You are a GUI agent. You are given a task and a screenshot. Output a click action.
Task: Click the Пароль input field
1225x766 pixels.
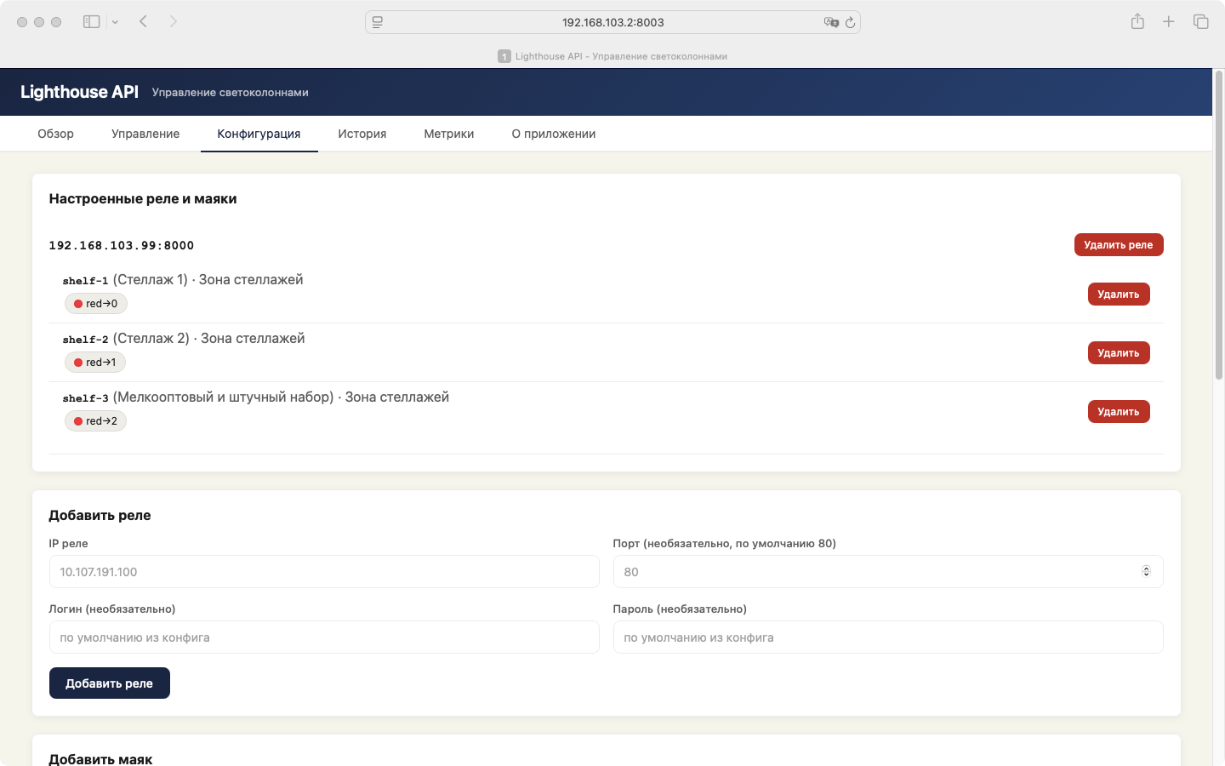point(887,637)
